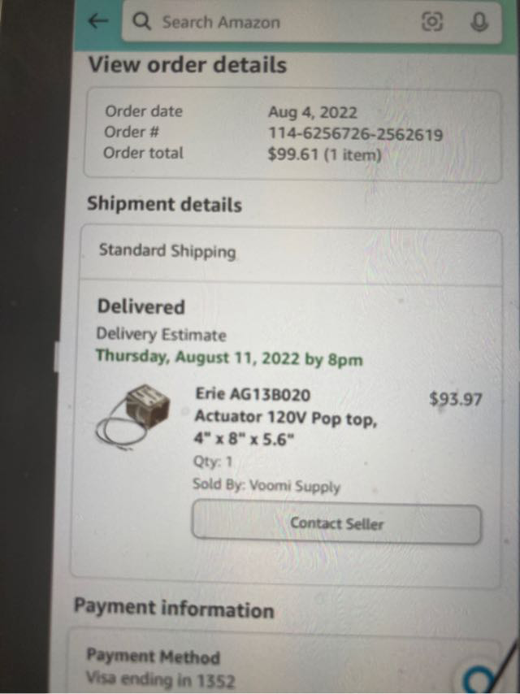Viewport: 520px width, 694px height.
Task: Tap the Delivered status heading
Action: tap(141, 306)
